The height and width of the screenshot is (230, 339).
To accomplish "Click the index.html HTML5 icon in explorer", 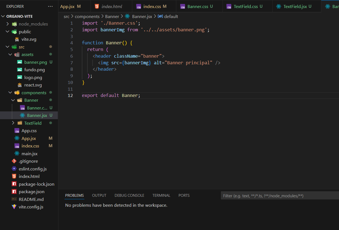I will [x=14, y=176].
